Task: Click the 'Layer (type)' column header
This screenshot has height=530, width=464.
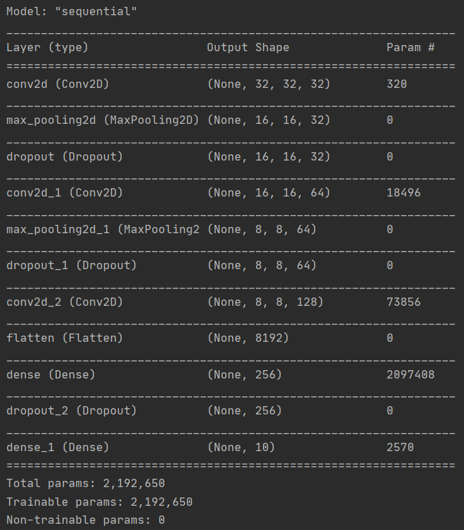Action: (x=47, y=48)
